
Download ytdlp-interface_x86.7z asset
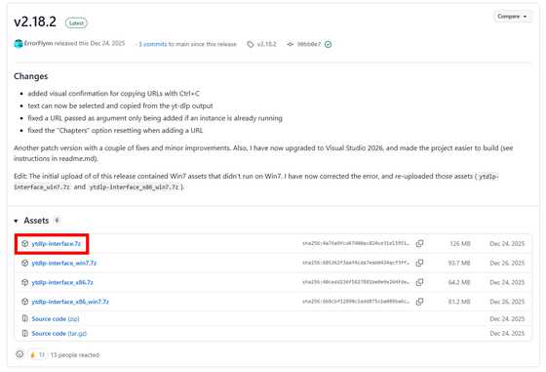(x=62, y=282)
